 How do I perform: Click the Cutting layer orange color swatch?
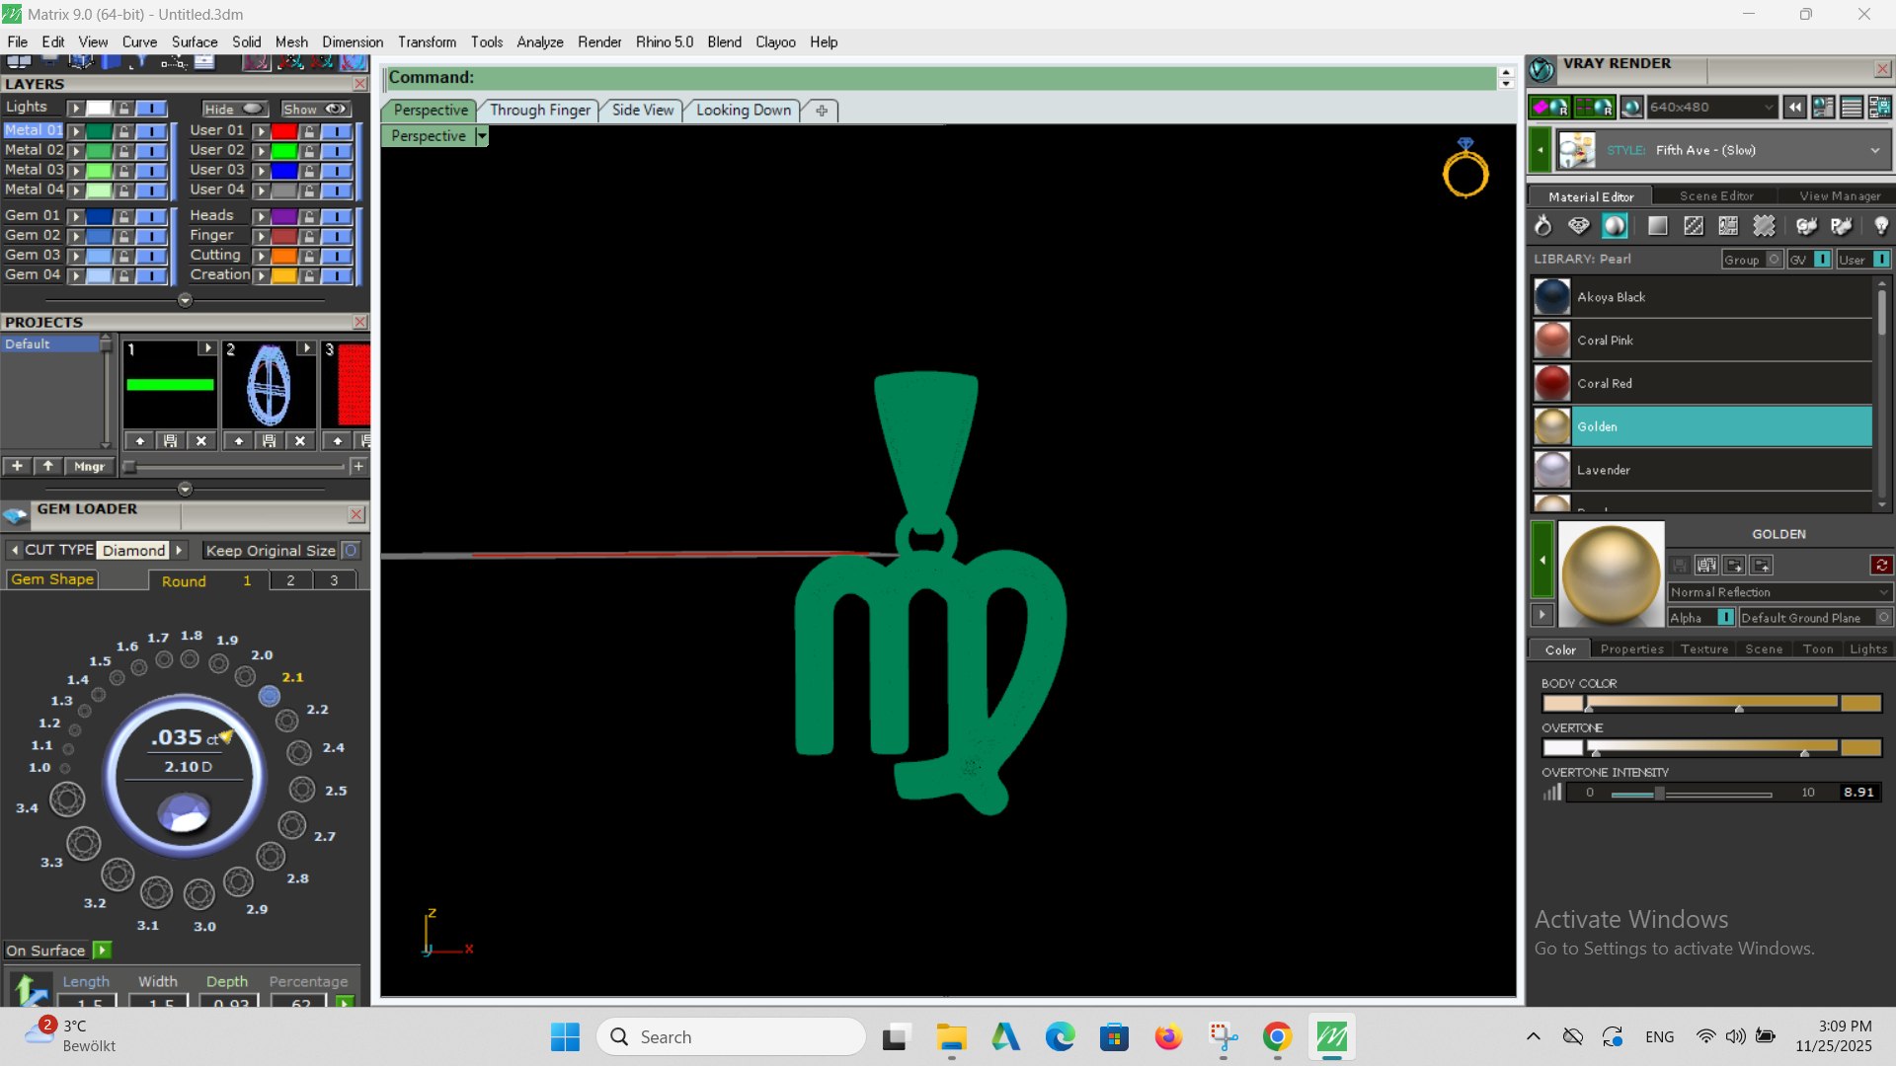pos(284,256)
